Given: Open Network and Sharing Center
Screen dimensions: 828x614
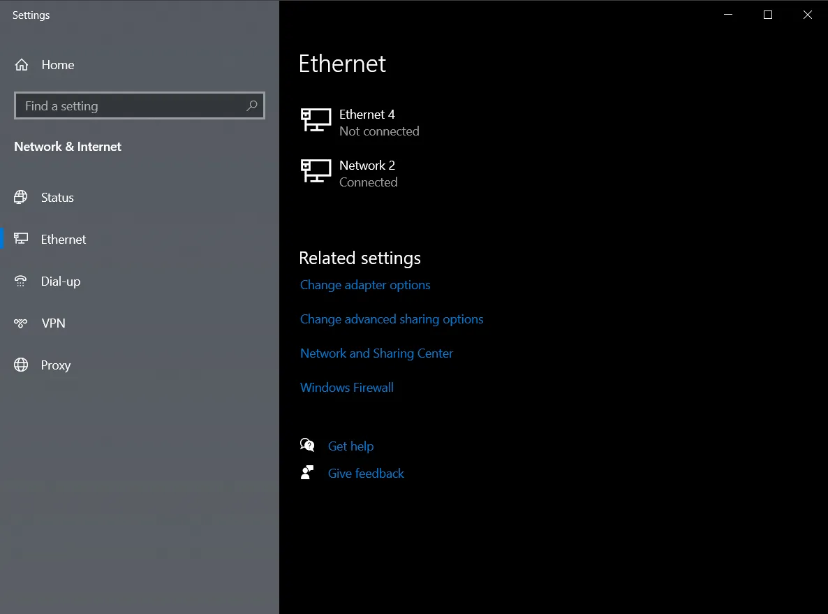Looking at the screenshot, I should pyautogui.click(x=376, y=353).
